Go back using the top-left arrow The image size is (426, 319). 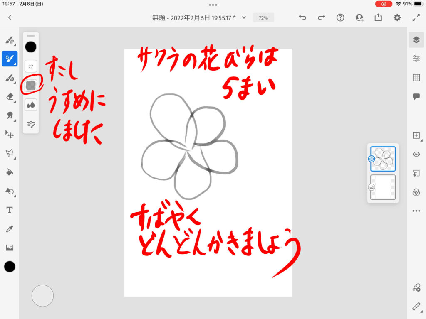(10, 17)
